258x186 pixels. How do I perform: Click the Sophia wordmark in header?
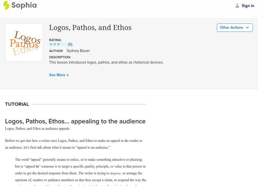(25, 5)
